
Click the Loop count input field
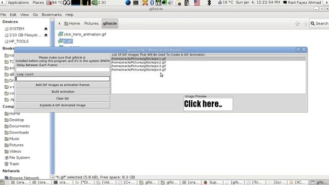point(63,79)
